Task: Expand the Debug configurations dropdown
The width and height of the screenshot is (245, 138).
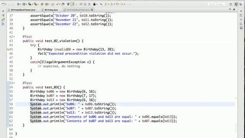Action: point(21,4)
